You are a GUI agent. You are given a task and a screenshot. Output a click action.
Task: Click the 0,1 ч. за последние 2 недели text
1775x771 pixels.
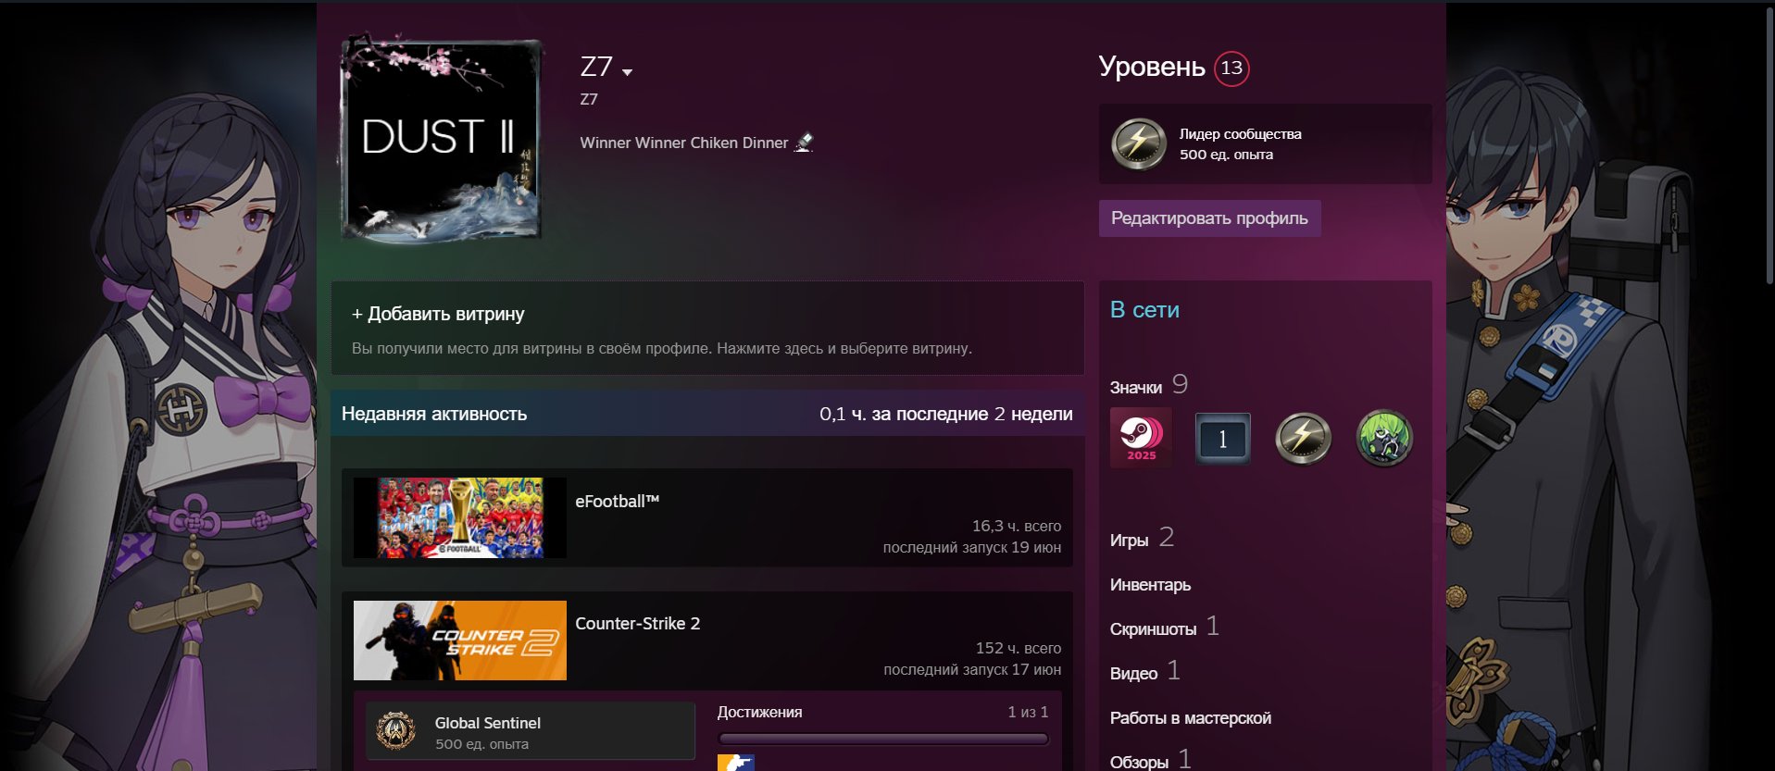tap(946, 414)
